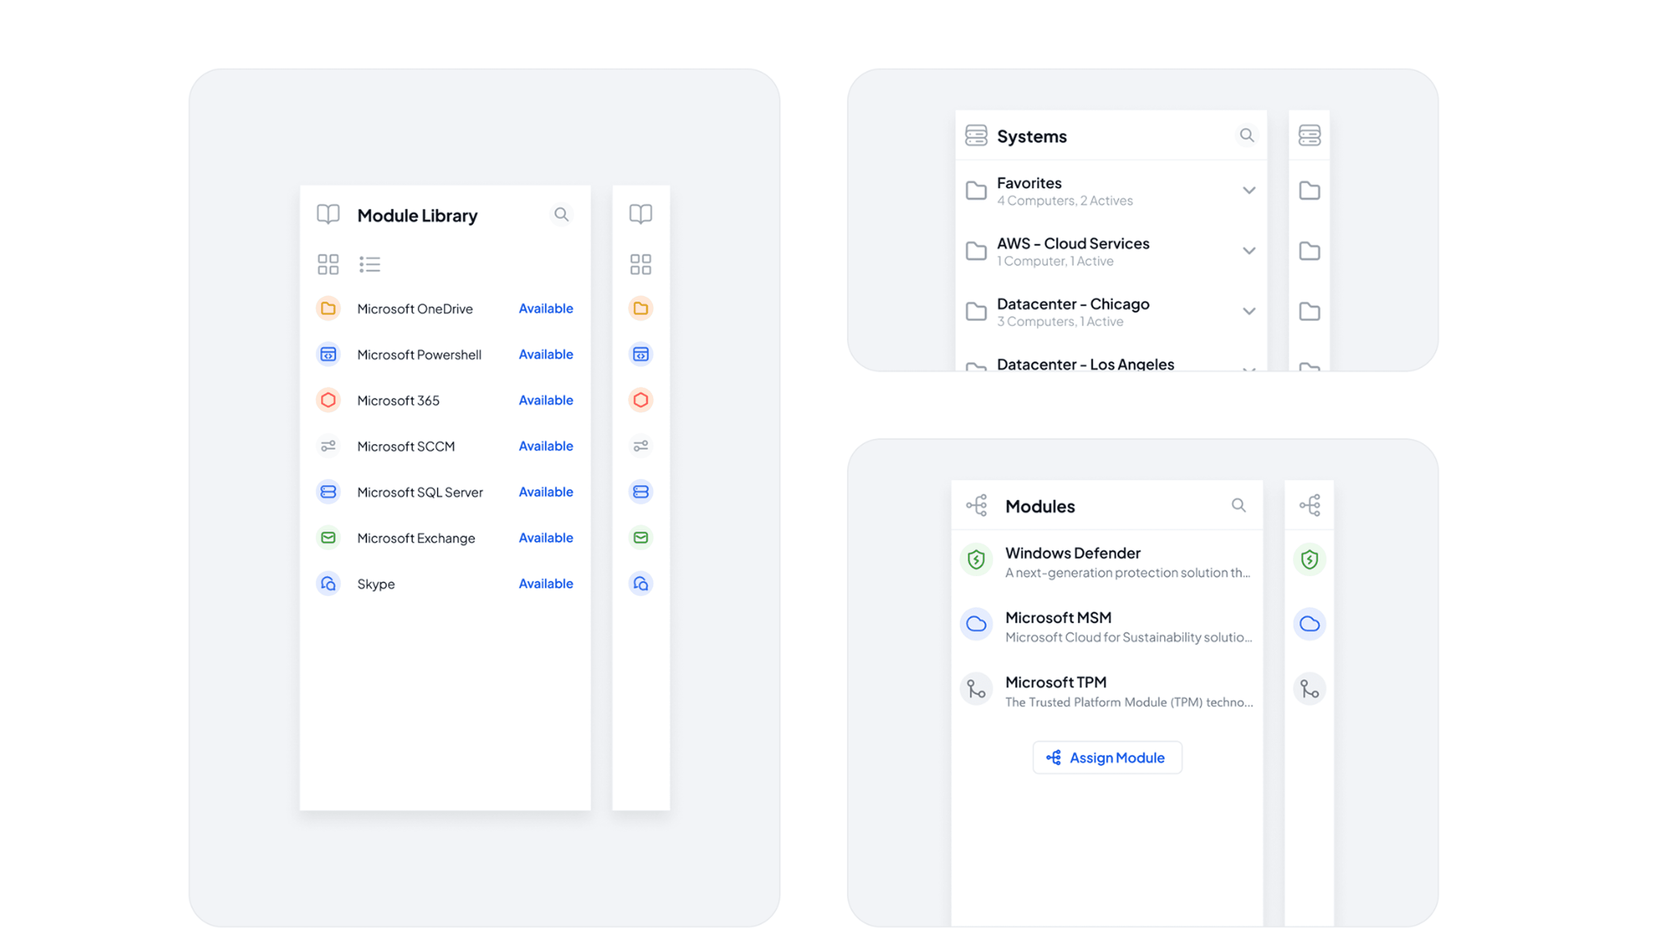Select the Microsoft 365 module name

[398, 401]
